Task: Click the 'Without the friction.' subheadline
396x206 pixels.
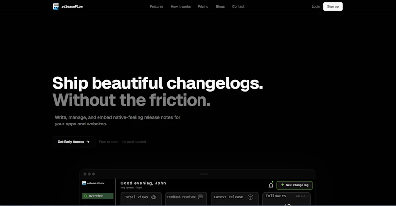Action: pos(131,100)
